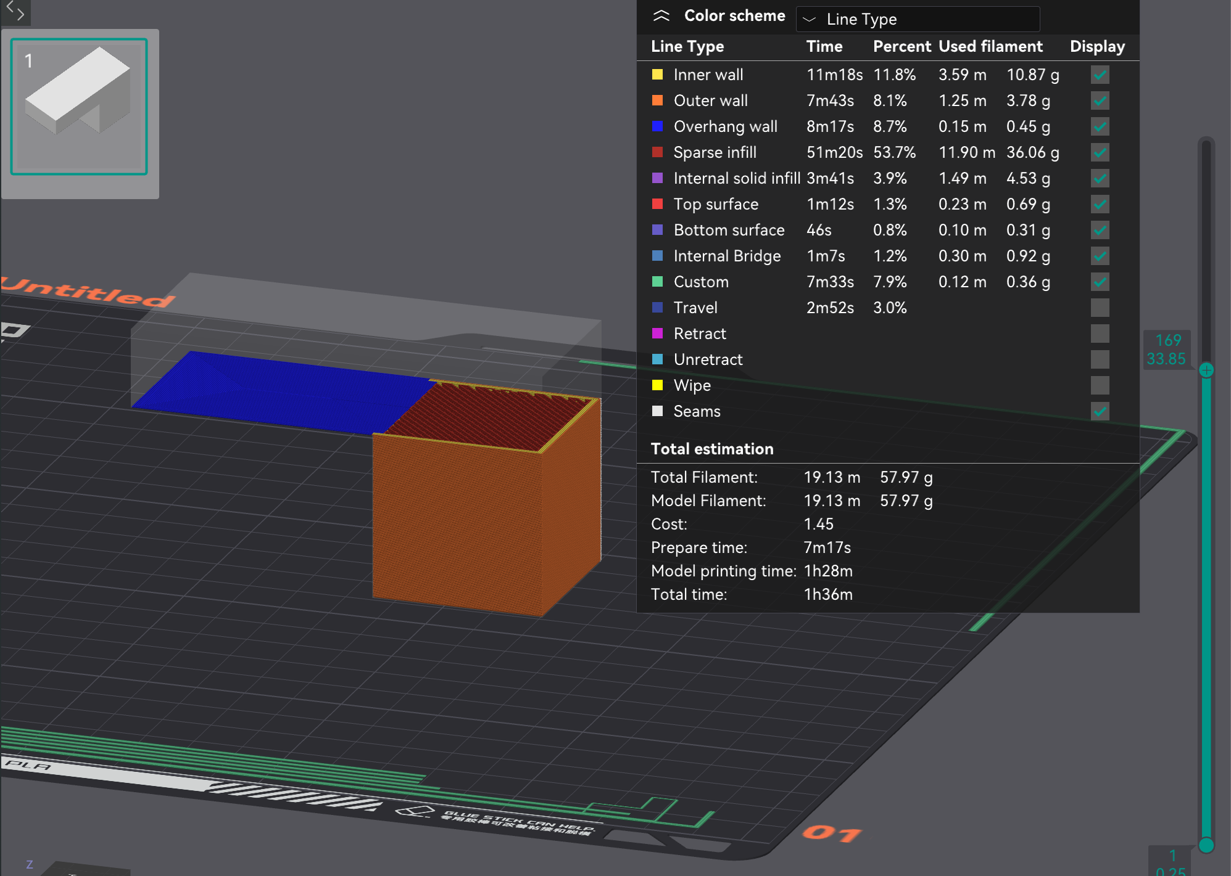Collapse the Color scheme panel chevron

(x=663, y=15)
